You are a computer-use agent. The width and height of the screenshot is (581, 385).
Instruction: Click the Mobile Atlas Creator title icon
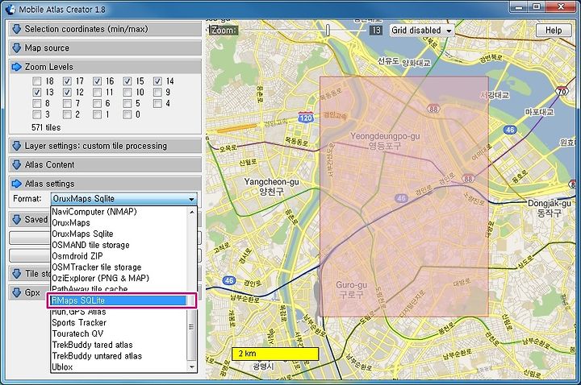pyautogui.click(x=10, y=9)
